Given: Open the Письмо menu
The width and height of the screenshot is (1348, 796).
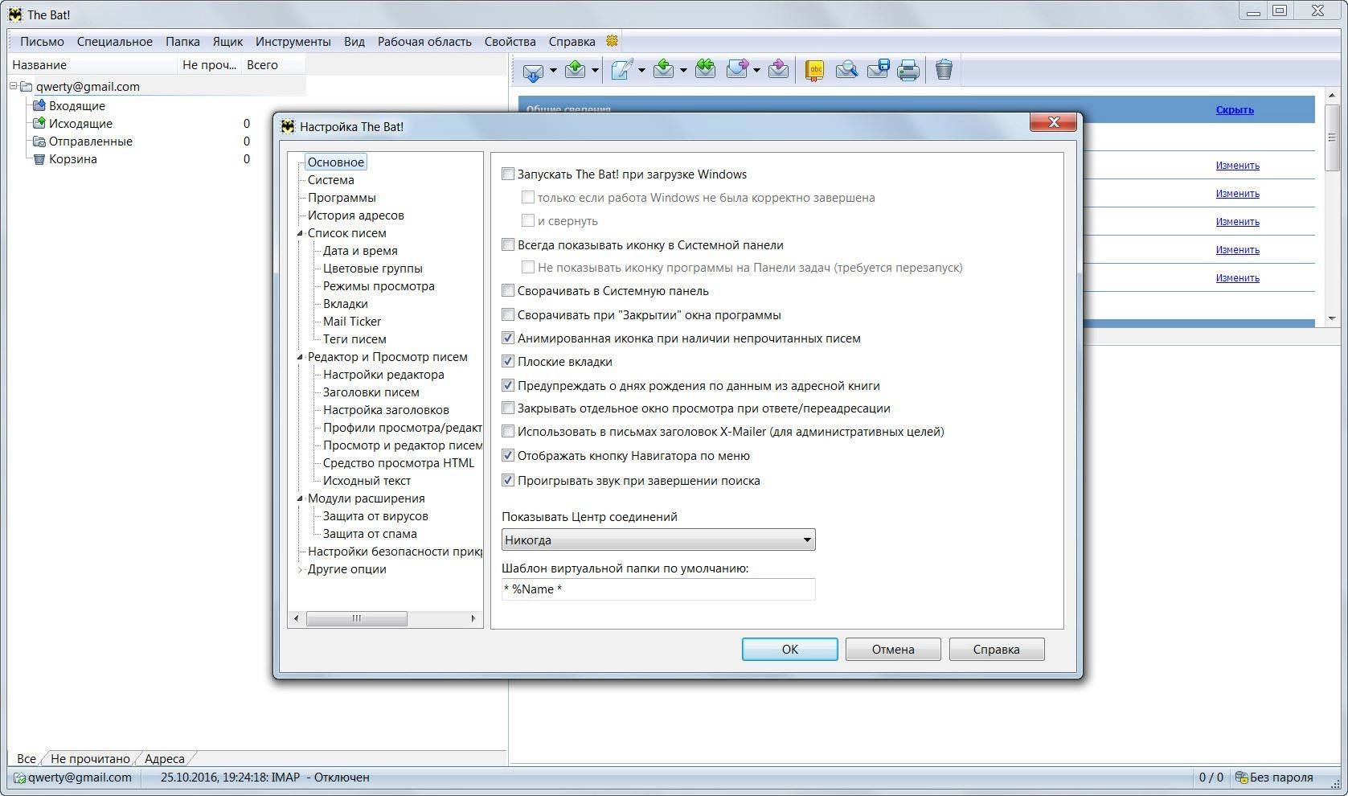Looking at the screenshot, I should pyautogui.click(x=42, y=41).
